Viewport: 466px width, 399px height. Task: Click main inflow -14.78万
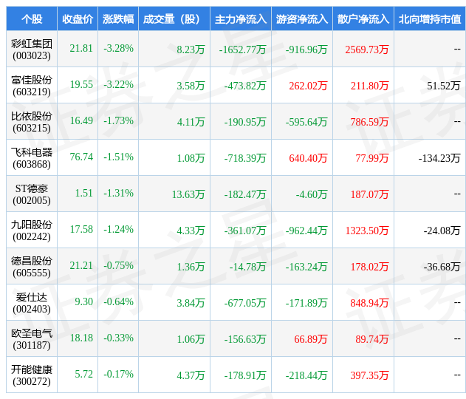247,267
